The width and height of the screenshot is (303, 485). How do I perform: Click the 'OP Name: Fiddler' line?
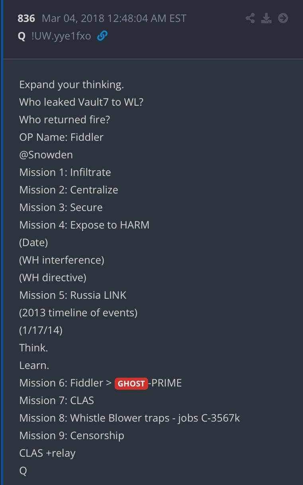(61, 137)
